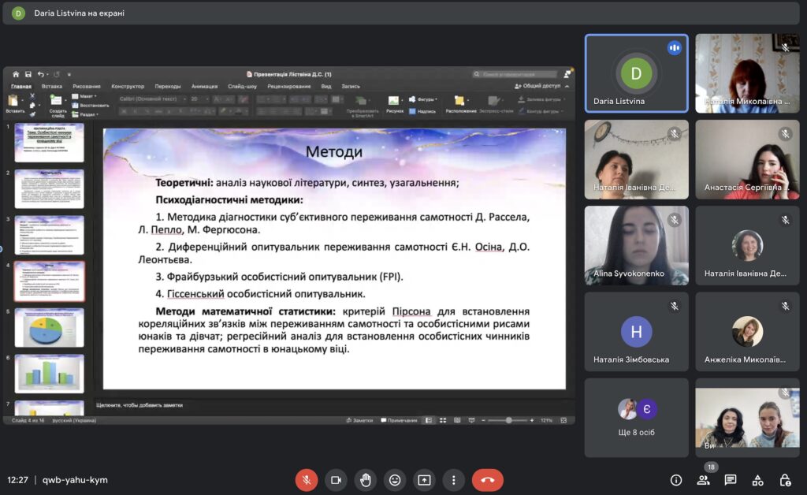Open the chat messages panel
807x495 pixels.
731,480
